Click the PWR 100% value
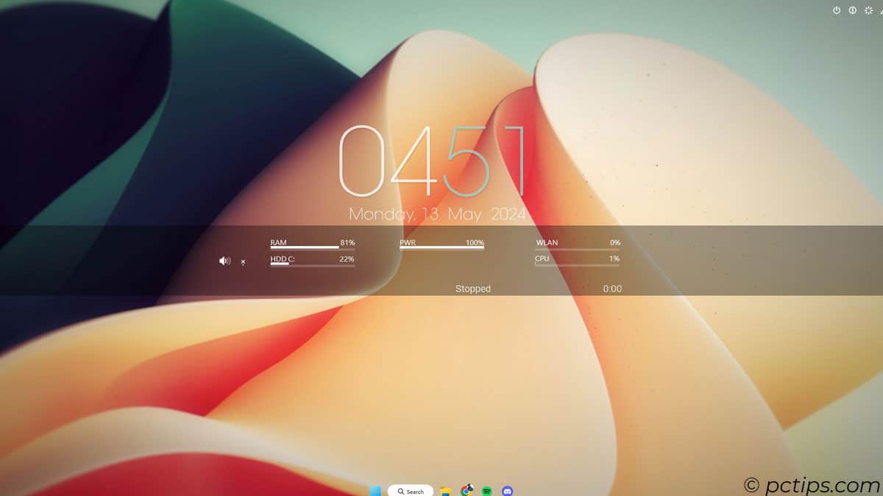This screenshot has height=496, width=883. click(x=475, y=242)
